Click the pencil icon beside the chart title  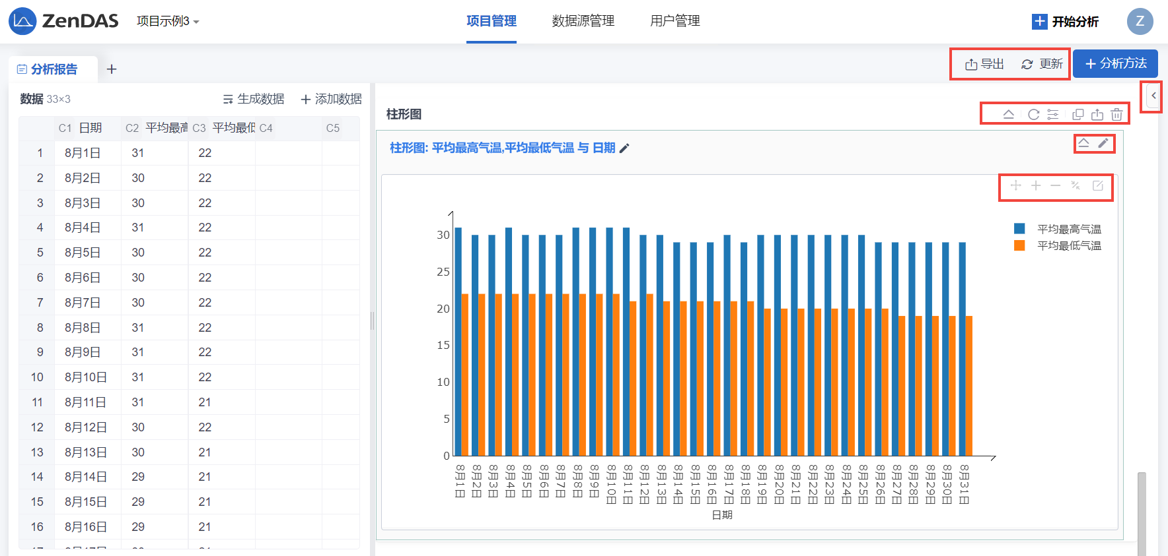[624, 148]
